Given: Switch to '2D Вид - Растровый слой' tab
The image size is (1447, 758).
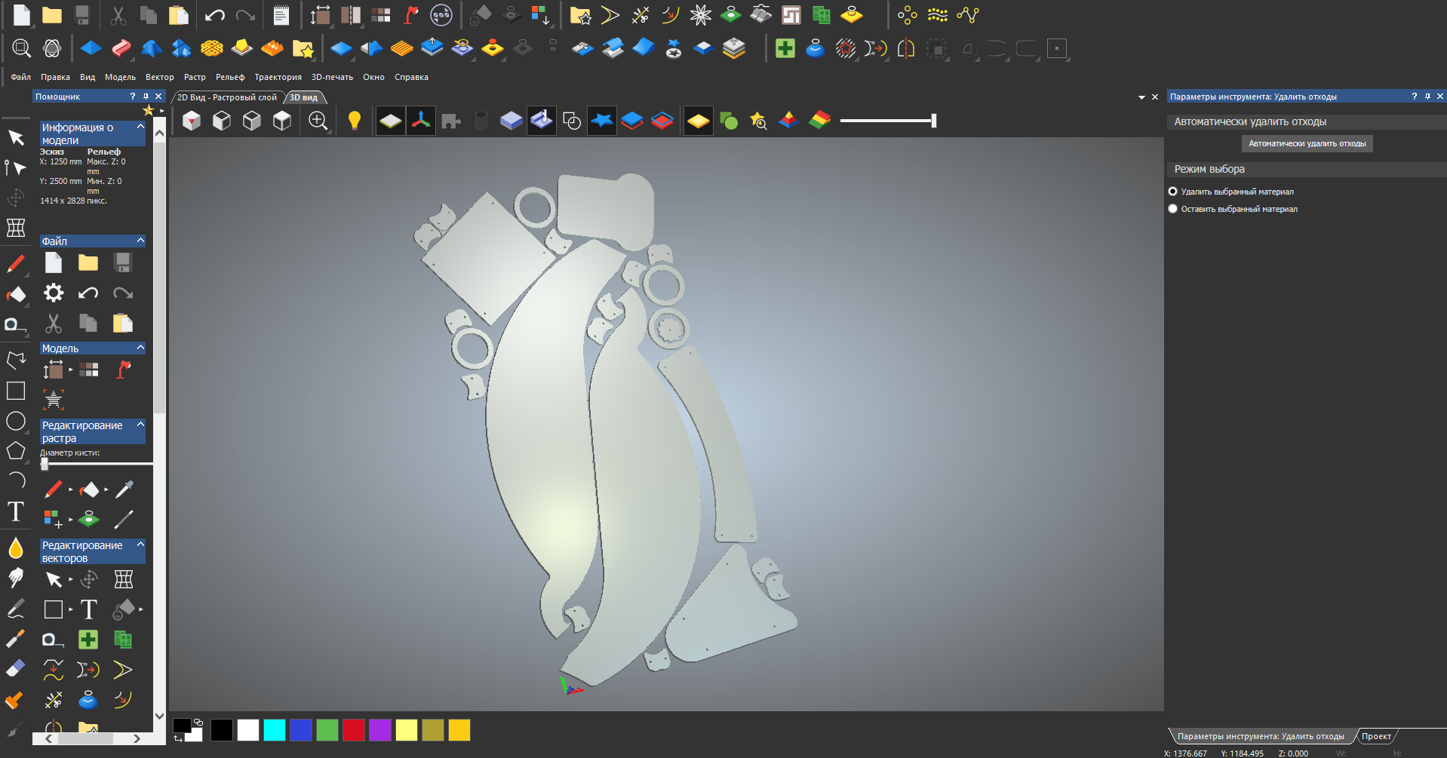Looking at the screenshot, I should [226, 97].
